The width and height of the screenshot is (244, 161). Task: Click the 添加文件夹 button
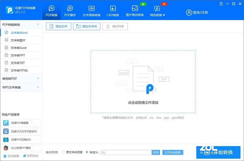click(87, 26)
